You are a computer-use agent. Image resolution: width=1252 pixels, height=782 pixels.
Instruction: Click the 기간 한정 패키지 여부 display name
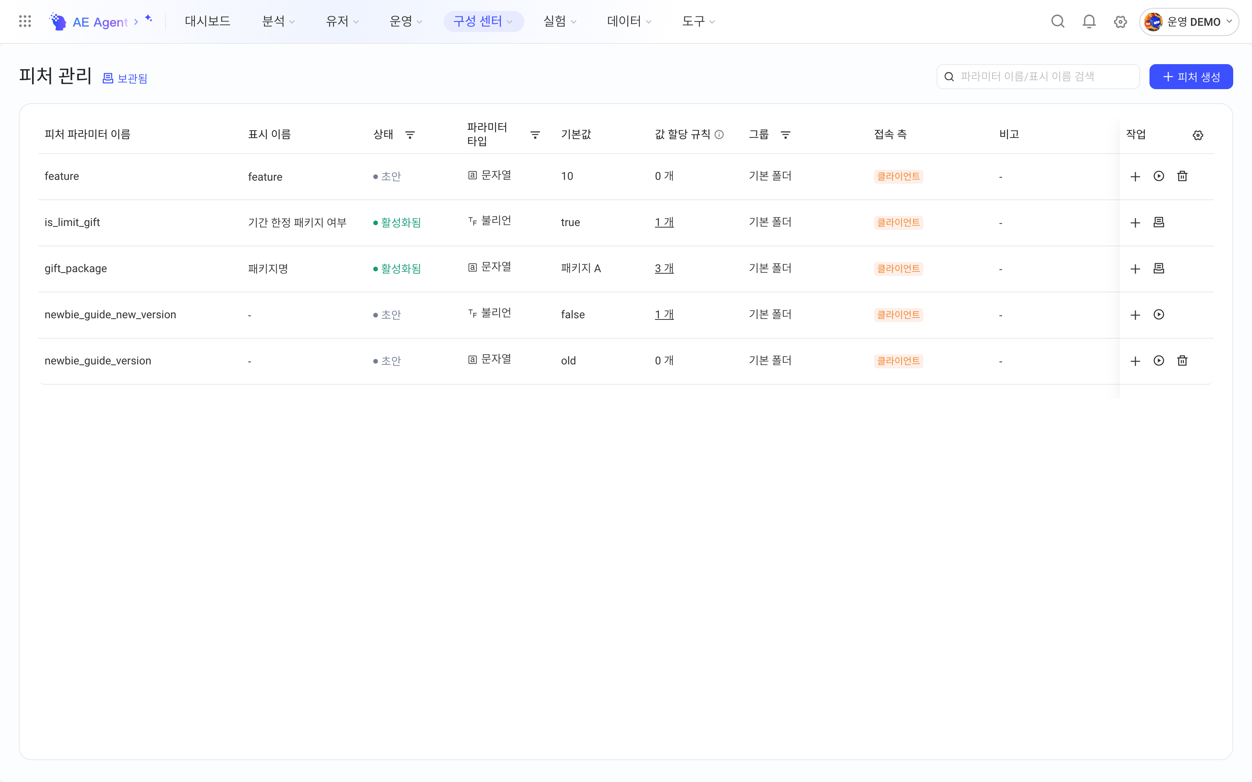pos(297,222)
